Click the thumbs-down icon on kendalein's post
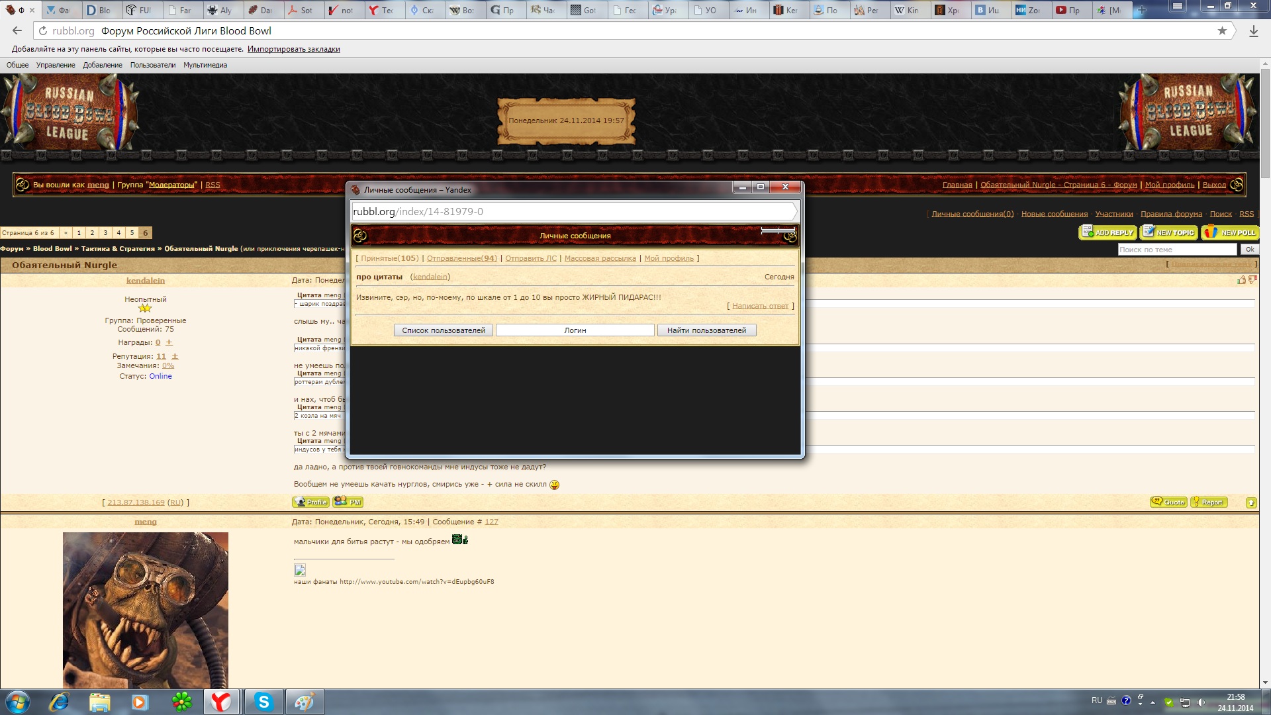The image size is (1271, 715). (1252, 280)
